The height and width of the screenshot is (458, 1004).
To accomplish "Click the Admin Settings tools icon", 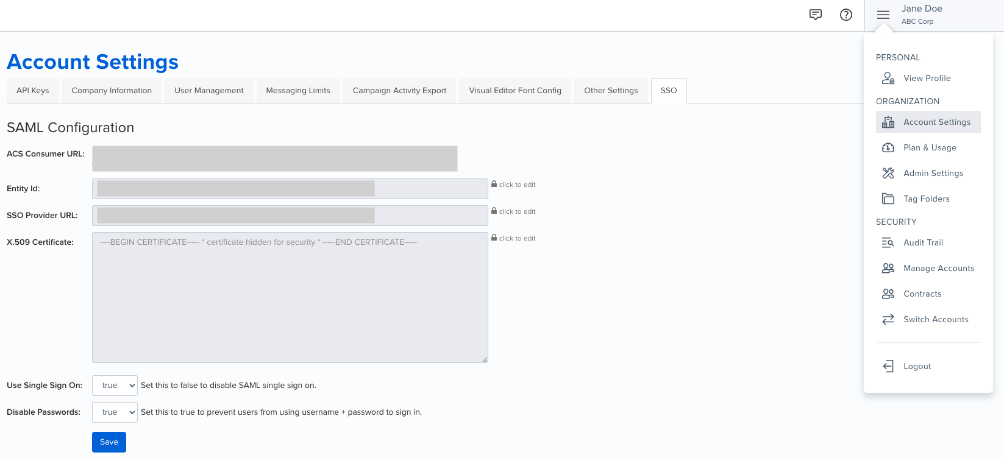I will coord(888,173).
